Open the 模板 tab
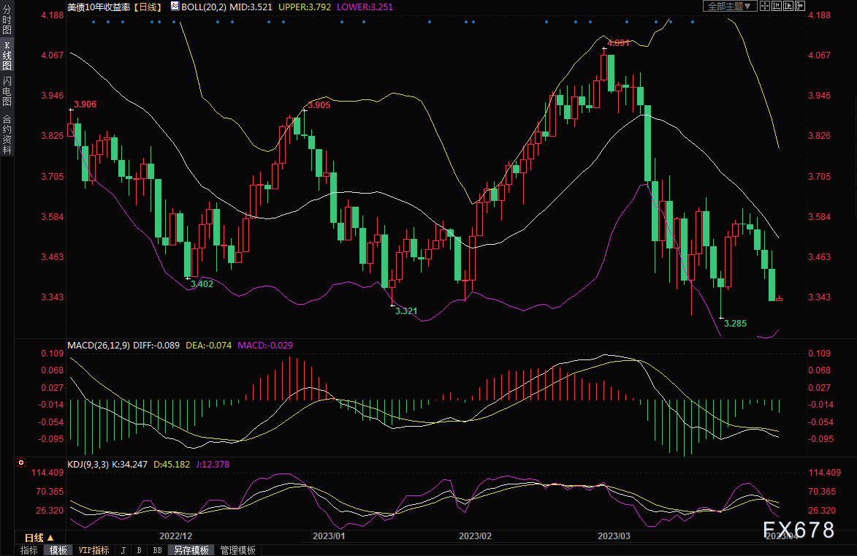Screen dimensions: 857x556 (x=58, y=550)
